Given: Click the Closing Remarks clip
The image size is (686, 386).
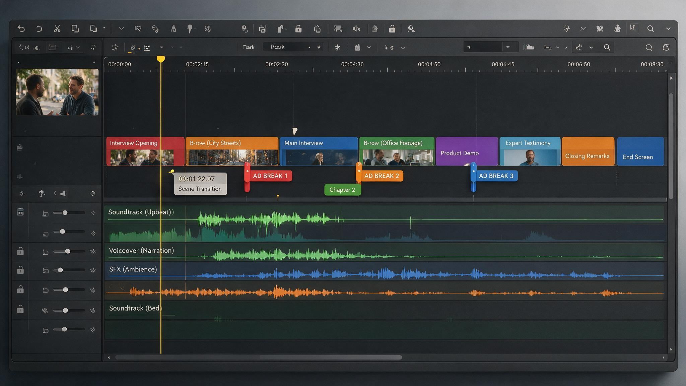Looking at the screenshot, I should click(x=588, y=151).
